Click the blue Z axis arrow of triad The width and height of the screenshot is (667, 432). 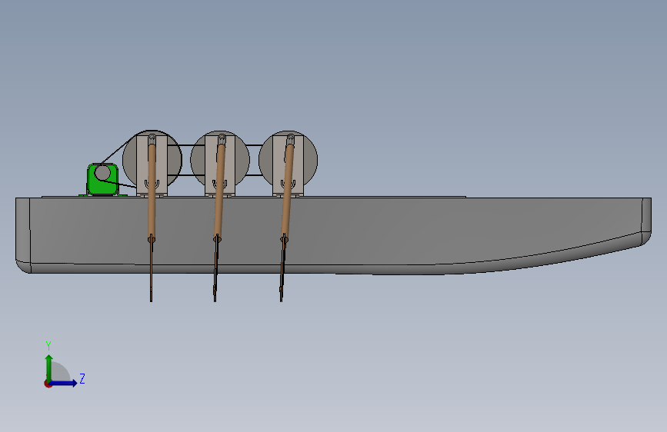click(x=64, y=383)
